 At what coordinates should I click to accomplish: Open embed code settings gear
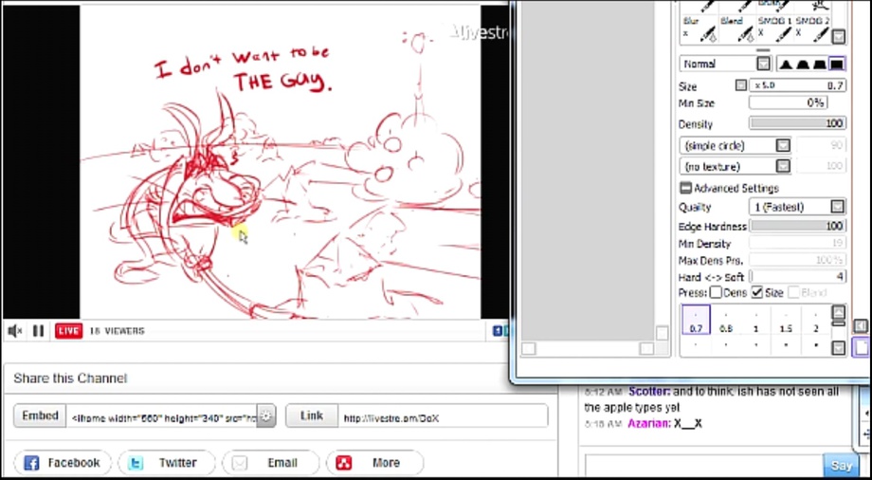pyautogui.click(x=266, y=416)
